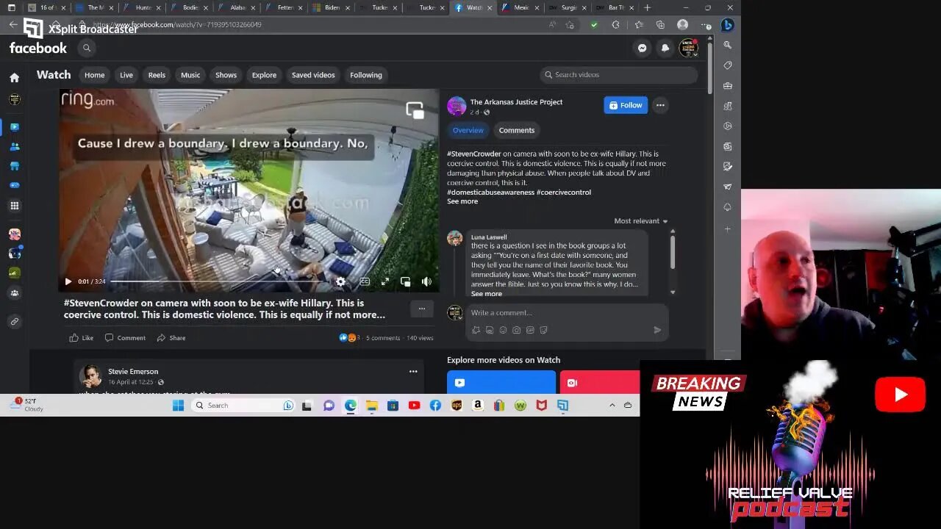
Task: Attach a photo to comment
Action: tap(517, 330)
